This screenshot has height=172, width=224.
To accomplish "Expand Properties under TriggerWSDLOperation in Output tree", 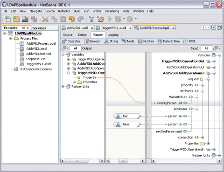I will [x=74, y=82].
